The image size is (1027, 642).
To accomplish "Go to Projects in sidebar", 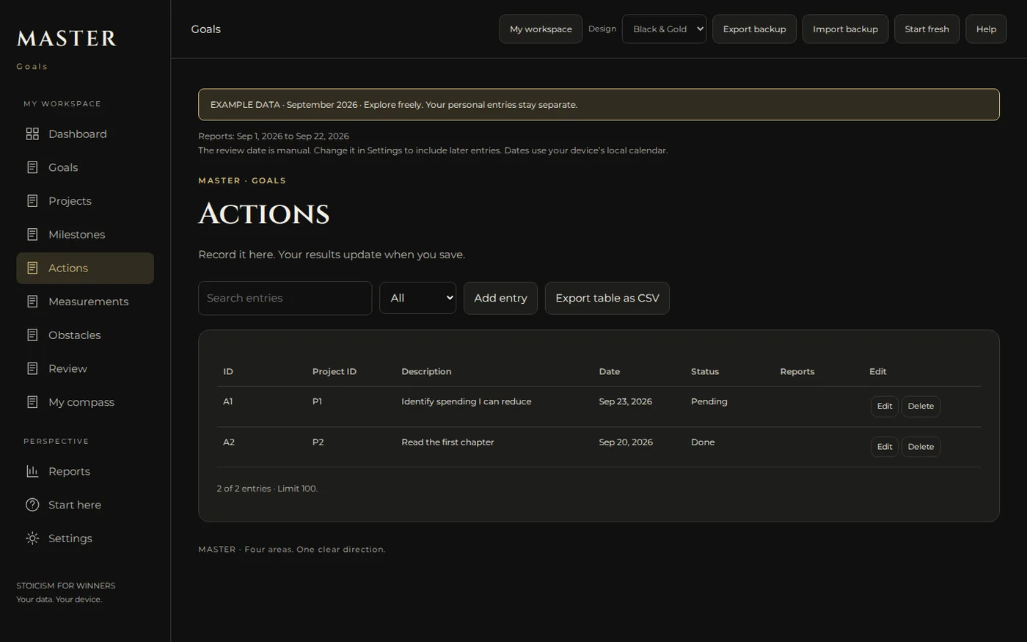I will 85,201.
